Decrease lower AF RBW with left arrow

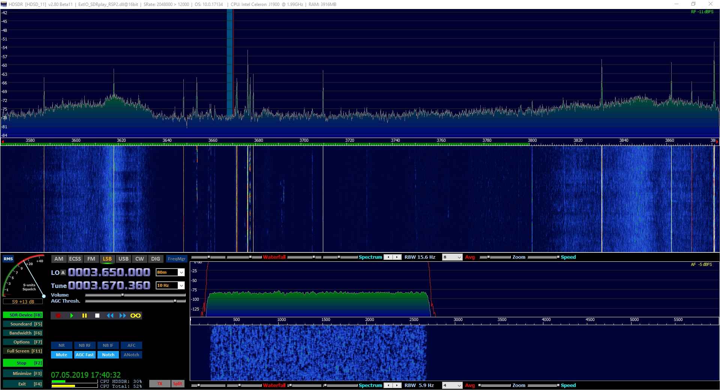tap(388, 385)
